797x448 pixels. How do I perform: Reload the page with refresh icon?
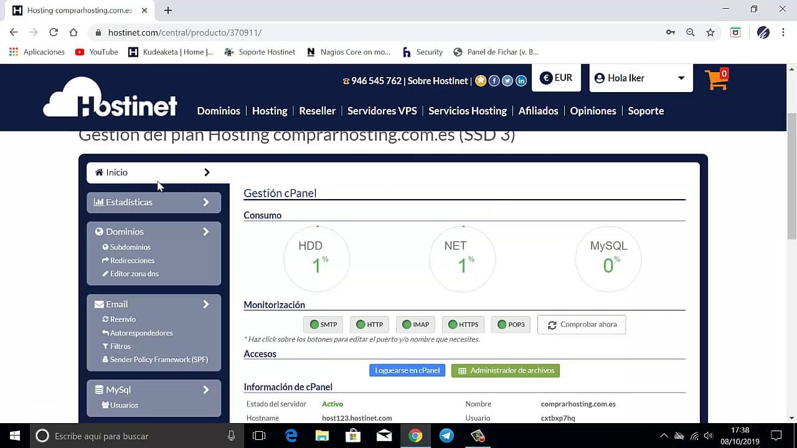pos(54,32)
